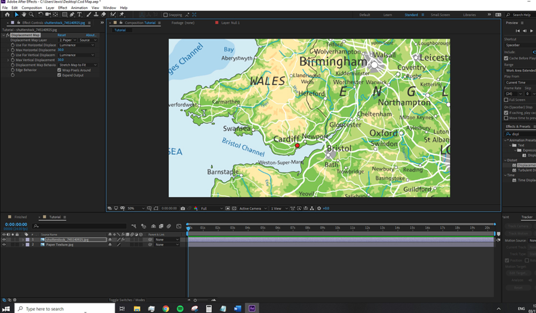The height and width of the screenshot is (313, 536).
Task: Toggle the If caching, play cached checkbox
Action: [506, 113]
